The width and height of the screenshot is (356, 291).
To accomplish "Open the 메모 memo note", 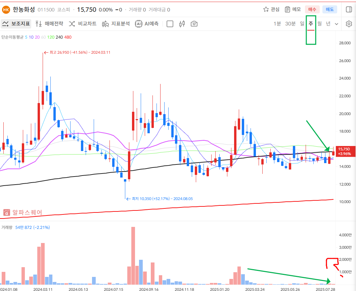I will [293, 9].
